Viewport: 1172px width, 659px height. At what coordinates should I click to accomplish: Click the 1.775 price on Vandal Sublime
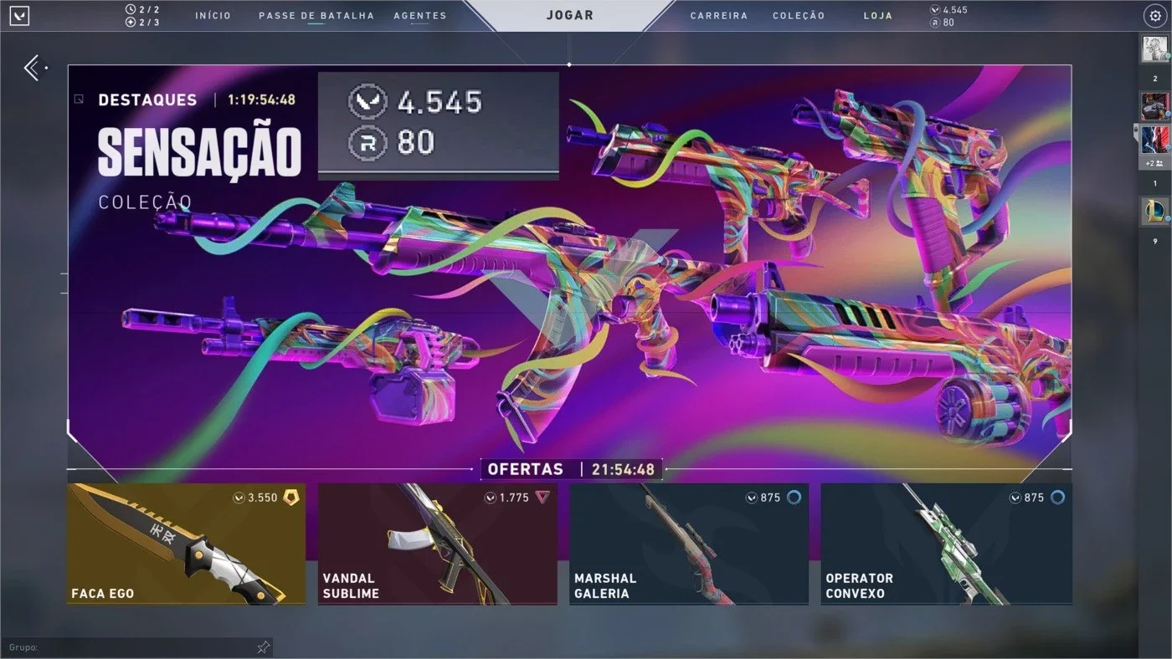514,498
